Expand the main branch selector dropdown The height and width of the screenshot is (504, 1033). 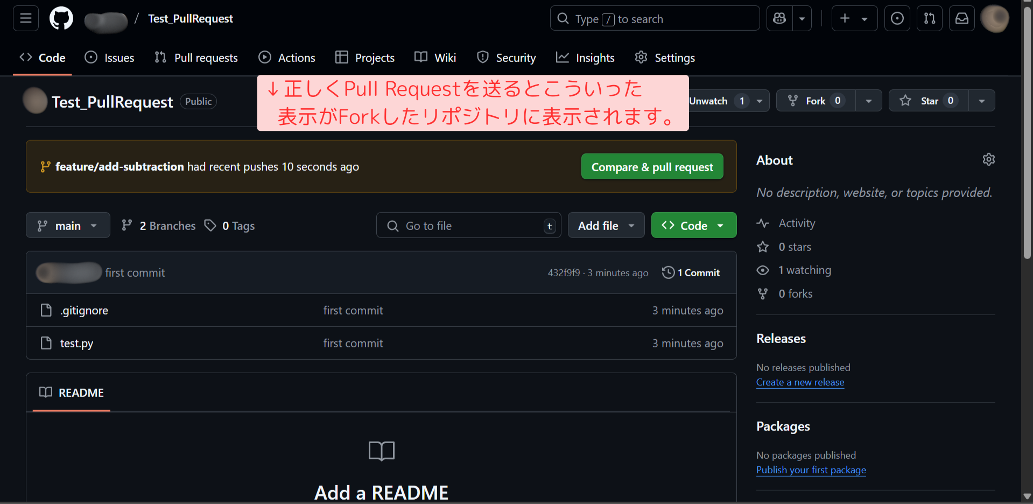(68, 226)
